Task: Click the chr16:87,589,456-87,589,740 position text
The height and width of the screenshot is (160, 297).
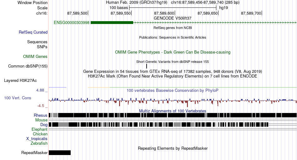Action: [205, 2]
